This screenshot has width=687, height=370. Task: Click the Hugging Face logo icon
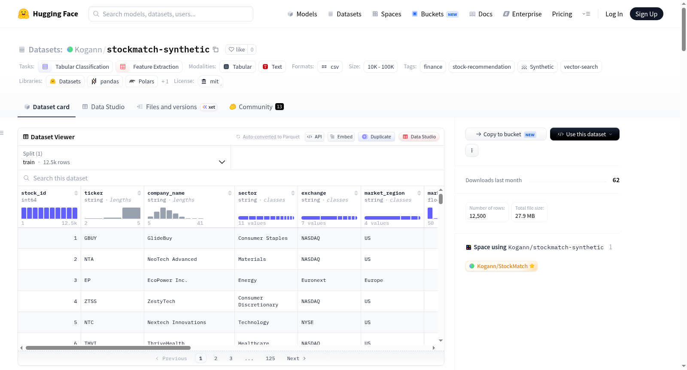[x=24, y=14]
